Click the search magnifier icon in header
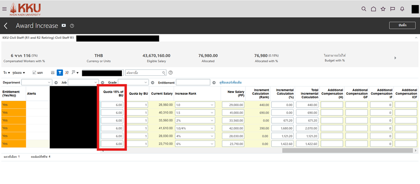420x184 pixels. [364, 9]
